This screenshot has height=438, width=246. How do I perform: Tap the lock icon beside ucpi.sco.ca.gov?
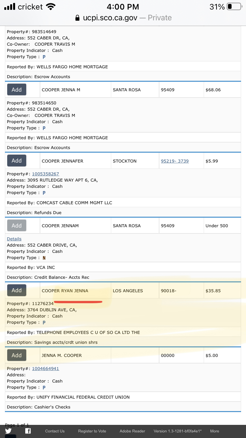77,18
